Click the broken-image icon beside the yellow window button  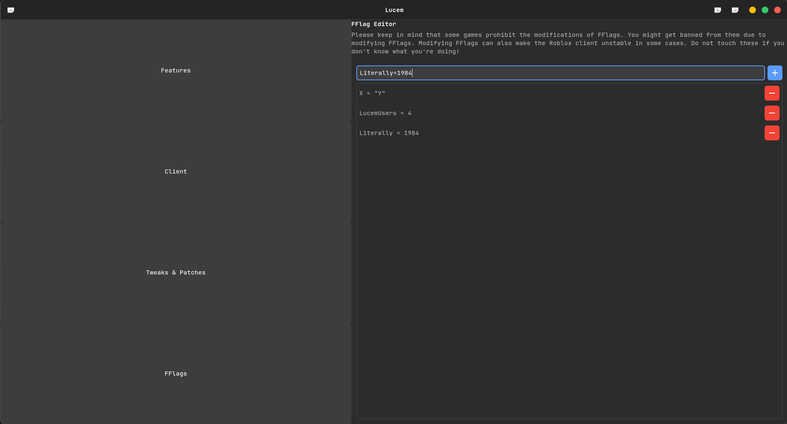point(735,10)
